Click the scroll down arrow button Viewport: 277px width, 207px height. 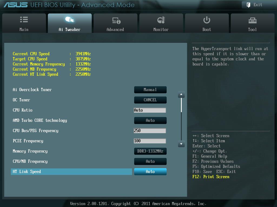point(181,144)
